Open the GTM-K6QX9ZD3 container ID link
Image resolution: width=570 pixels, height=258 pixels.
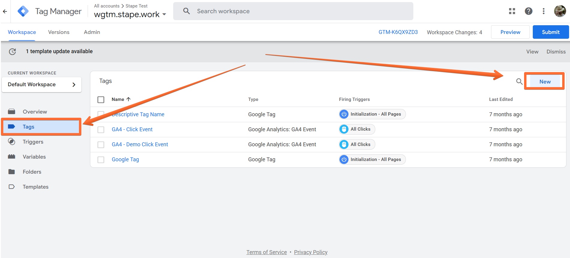398,32
